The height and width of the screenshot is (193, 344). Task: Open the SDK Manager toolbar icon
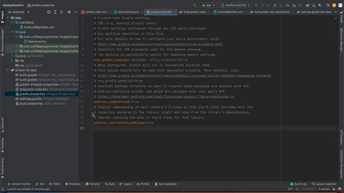click(320, 5)
